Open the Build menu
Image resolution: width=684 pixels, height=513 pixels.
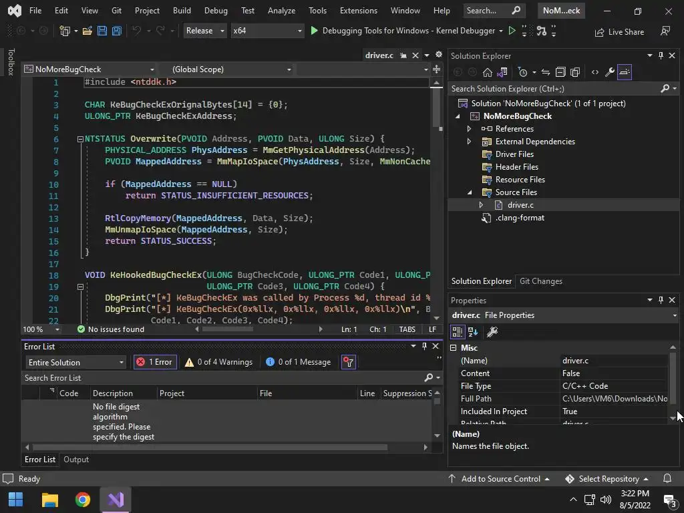pos(182,11)
